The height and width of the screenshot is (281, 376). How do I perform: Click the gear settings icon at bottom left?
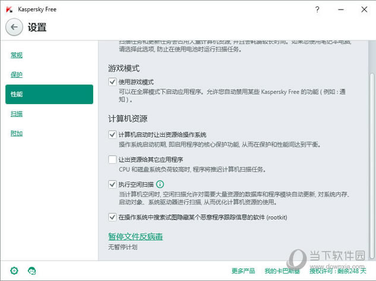point(14,271)
